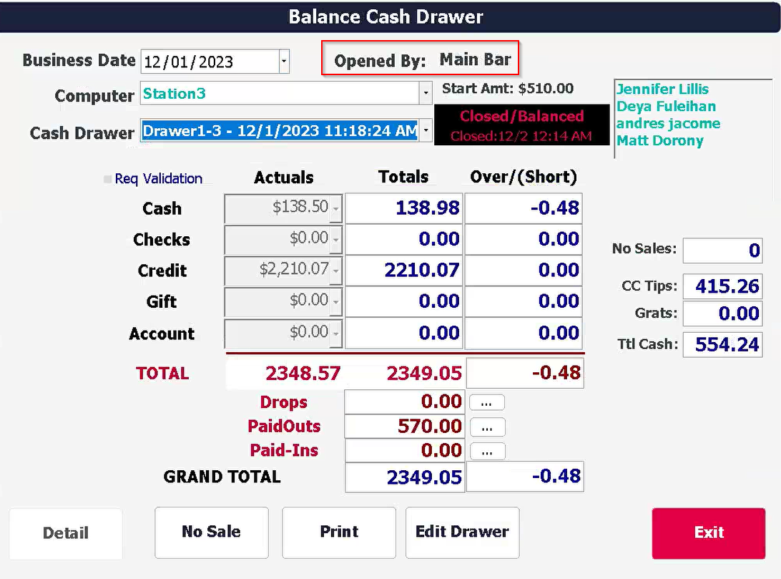Click the TOTAL actuals value 2348.57

303,373
